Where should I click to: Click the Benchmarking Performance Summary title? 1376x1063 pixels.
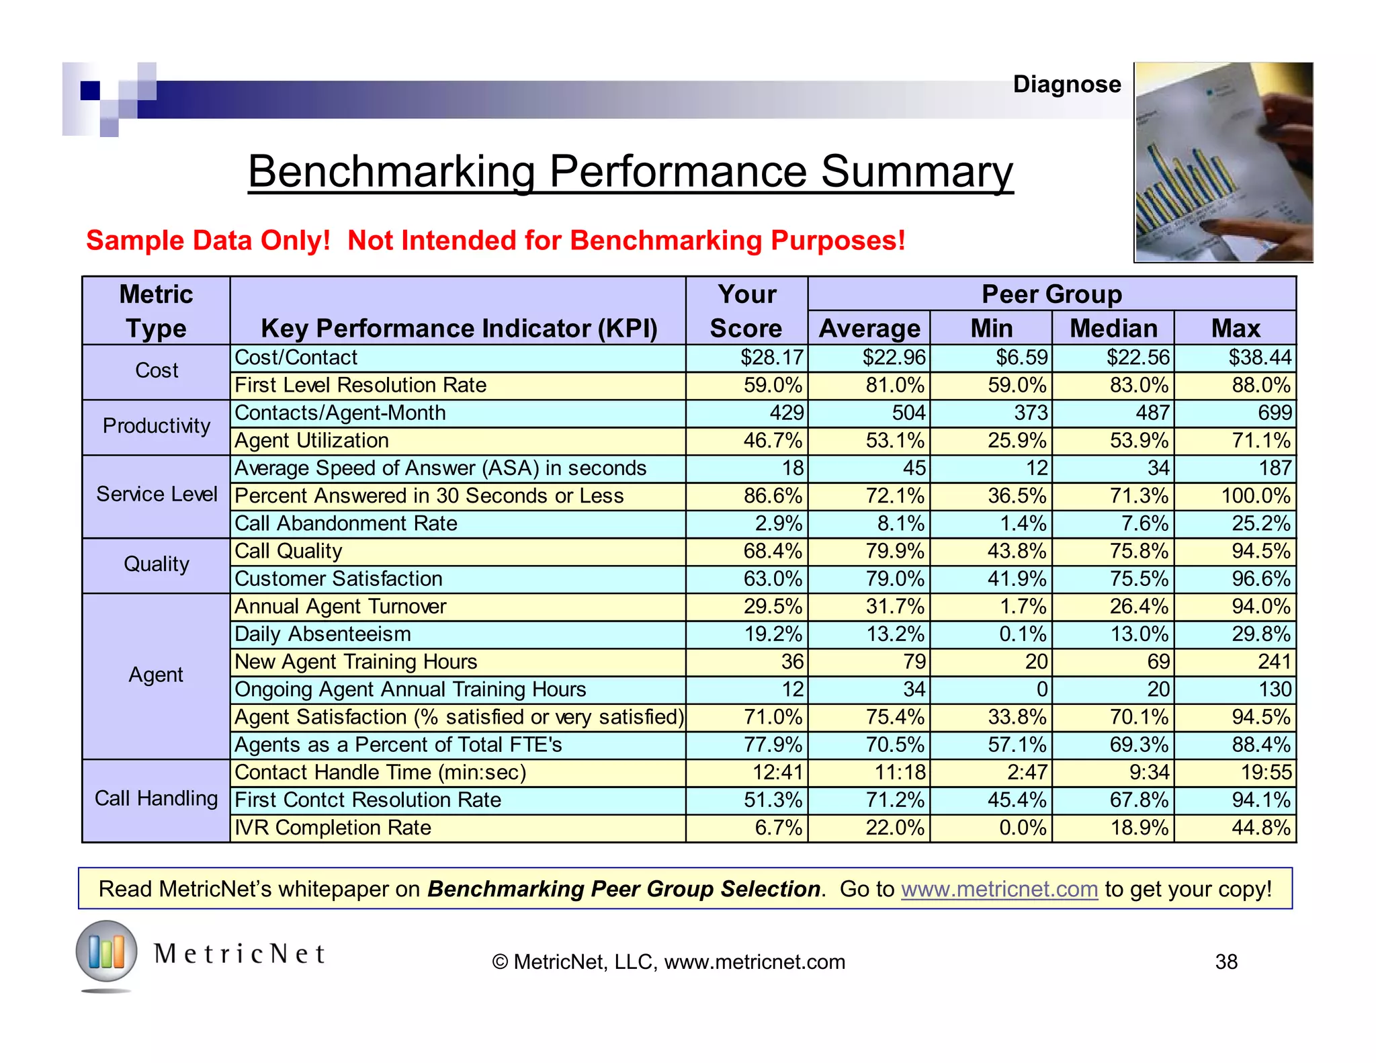coord(630,171)
